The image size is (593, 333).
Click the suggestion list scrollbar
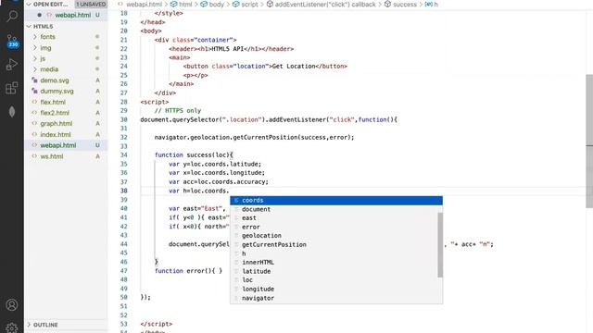coord(440,244)
